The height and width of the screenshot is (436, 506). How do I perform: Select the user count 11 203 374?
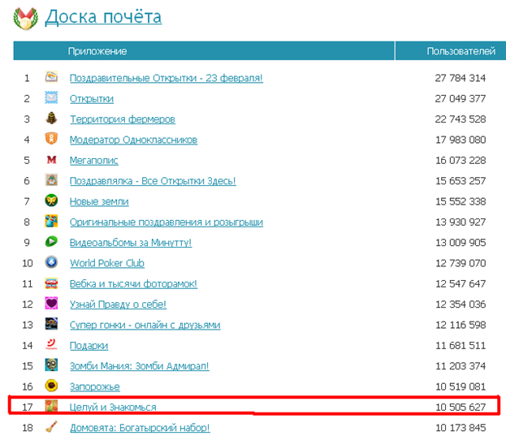click(461, 366)
